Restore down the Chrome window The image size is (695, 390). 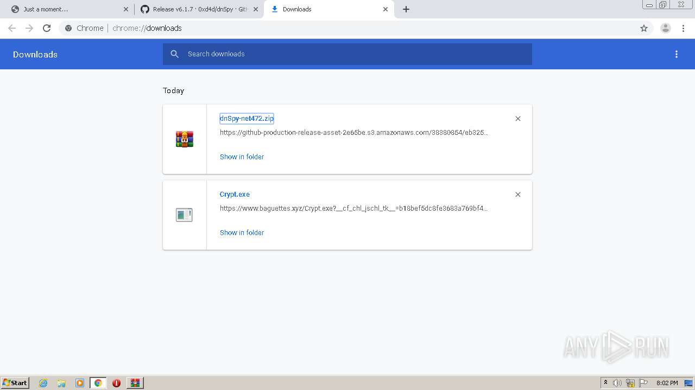[663, 5]
